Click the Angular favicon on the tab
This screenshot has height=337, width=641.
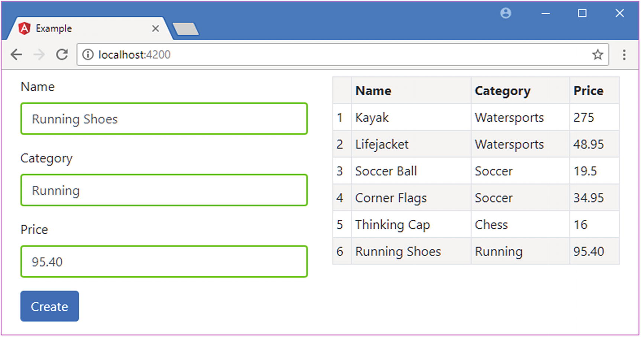coord(25,29)
